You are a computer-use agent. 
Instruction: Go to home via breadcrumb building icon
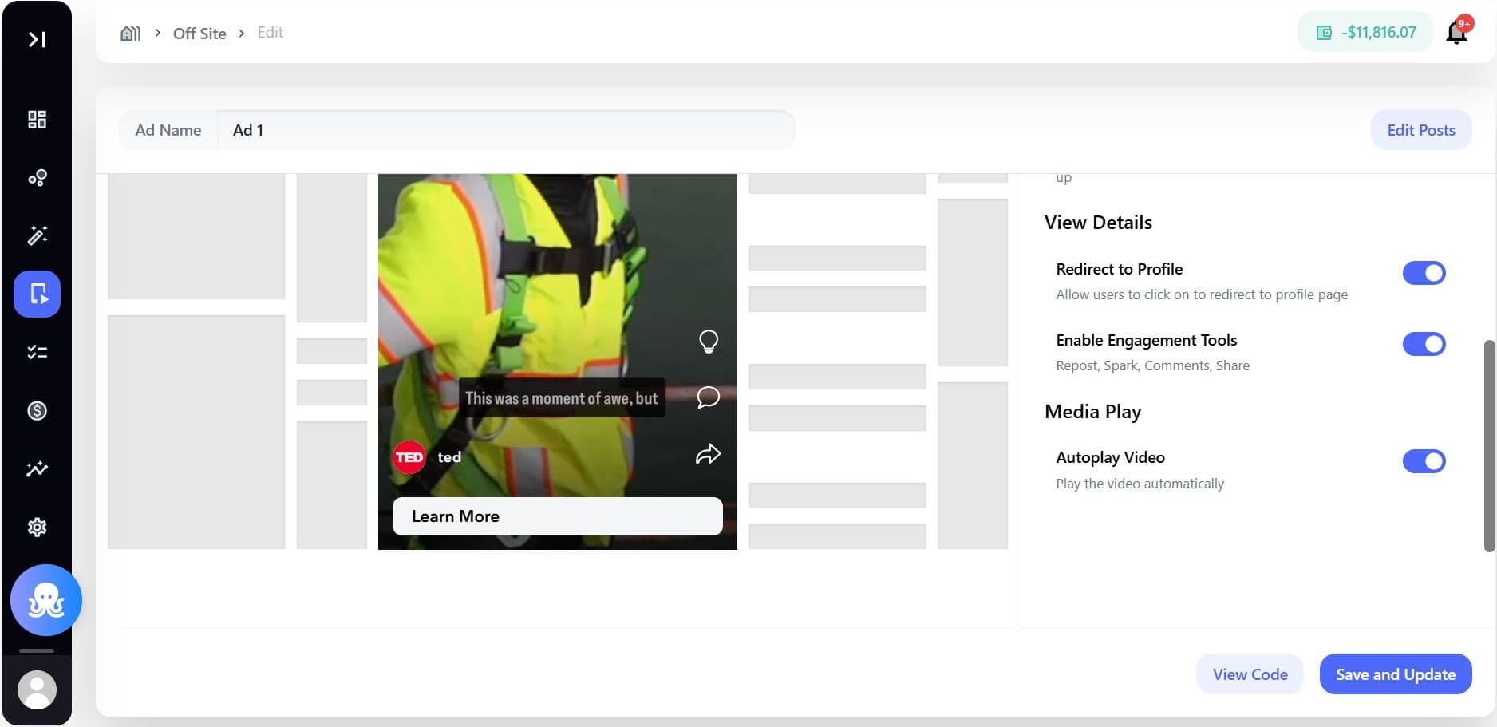[x=130, y=33]
